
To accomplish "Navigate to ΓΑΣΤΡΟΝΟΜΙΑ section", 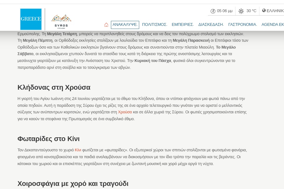I will (x=242, y=25).
